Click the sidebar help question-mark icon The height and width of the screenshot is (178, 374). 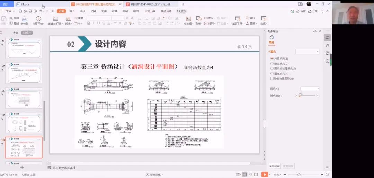point(328,61)
